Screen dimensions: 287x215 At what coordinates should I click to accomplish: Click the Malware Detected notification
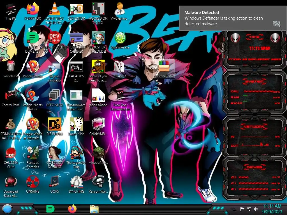[233, 18]
